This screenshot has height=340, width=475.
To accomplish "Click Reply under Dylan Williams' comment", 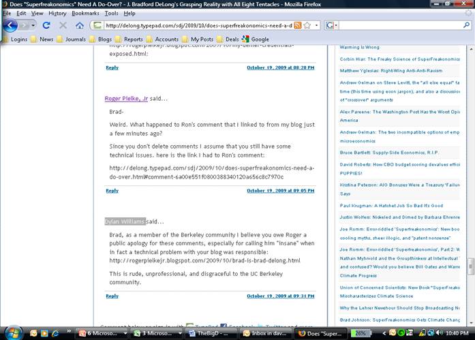I will 112,296.
